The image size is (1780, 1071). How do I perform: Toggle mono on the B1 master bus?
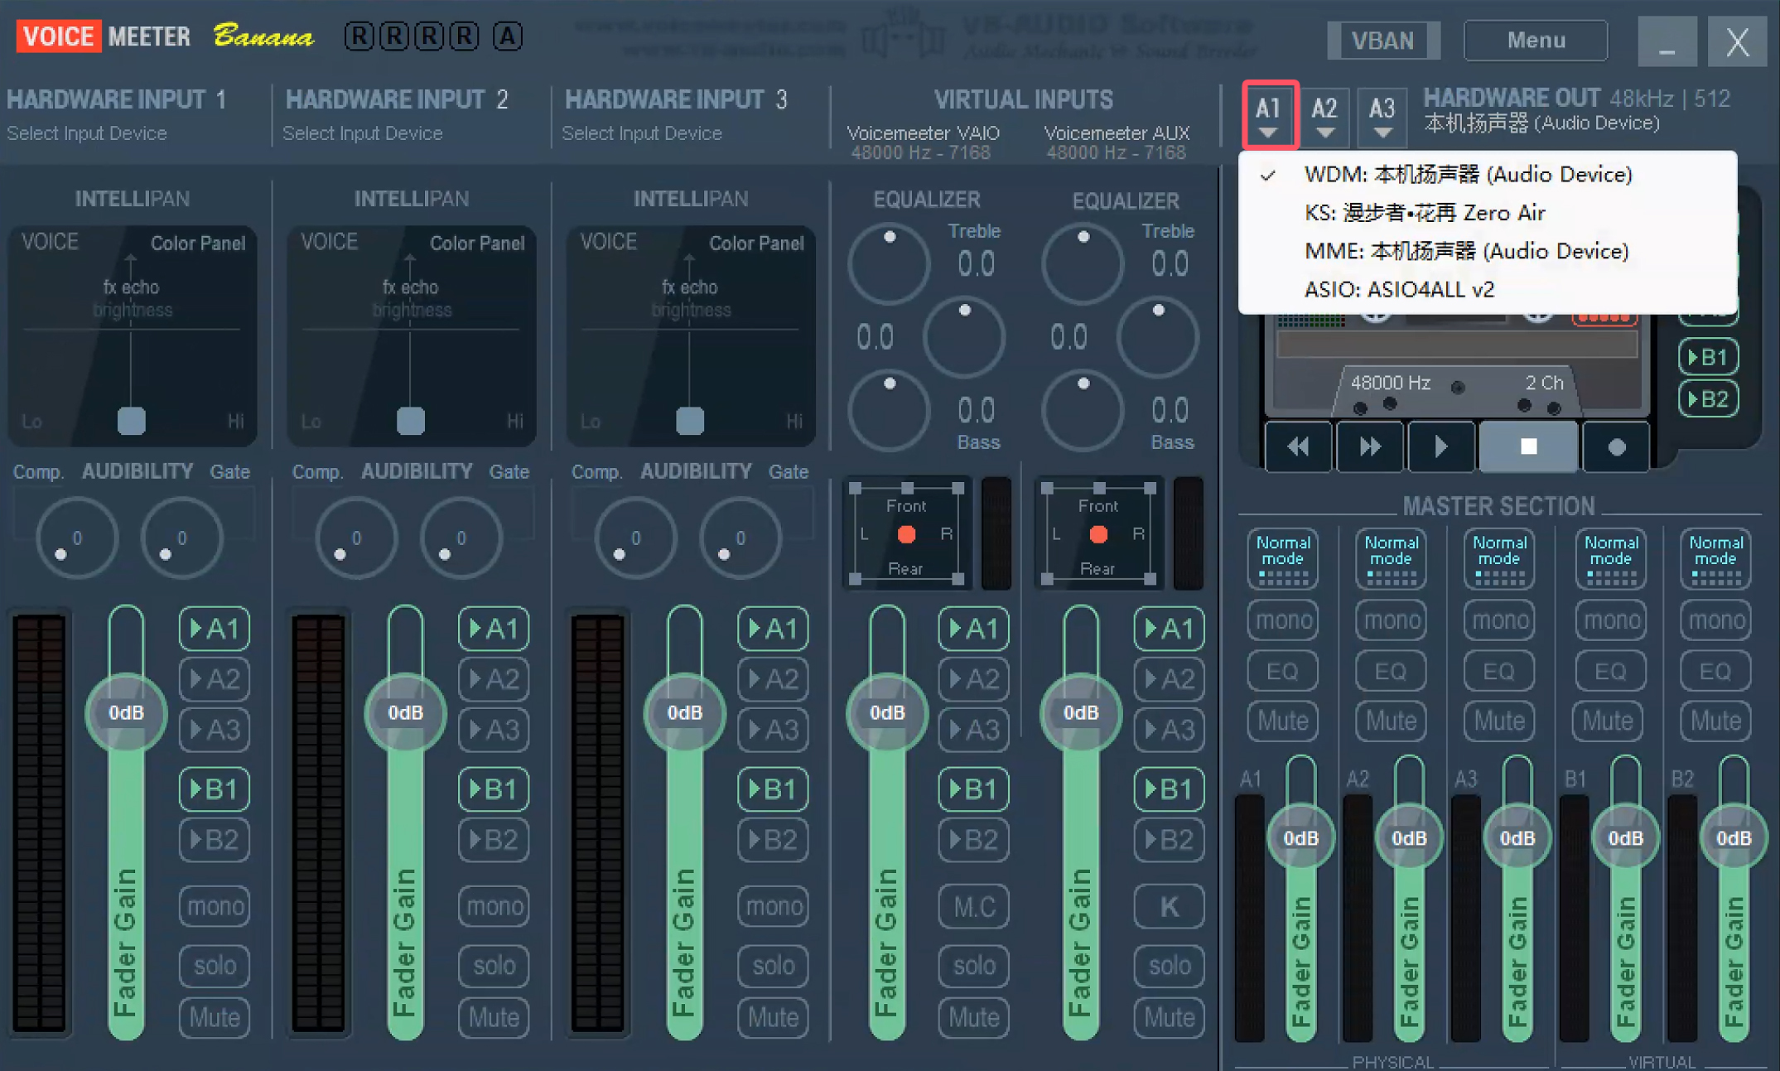[x=1610, y=620]
